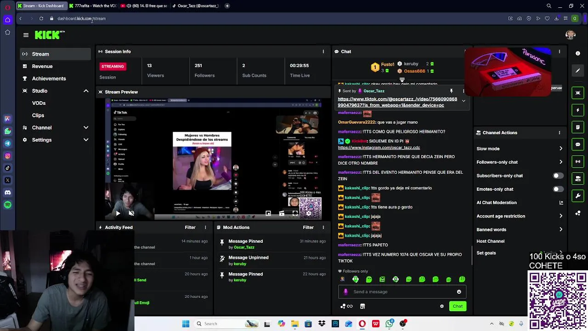The image size is (588, 331).
Task: Expand the Channel sidebar section
Action: 86,128
